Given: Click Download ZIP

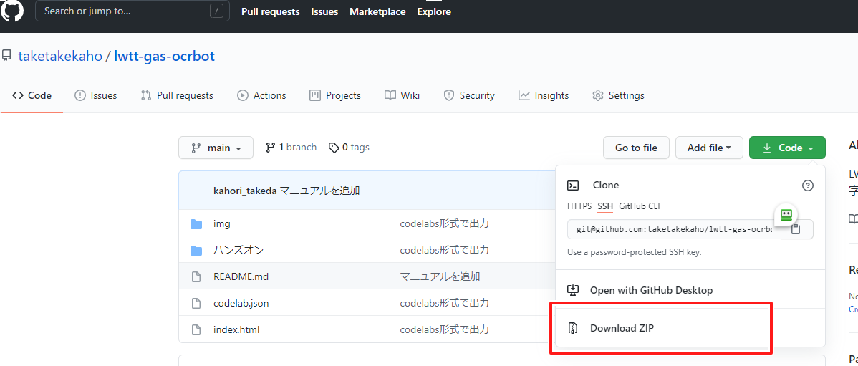Looking at the screenshot, I should pyautogui.click(x=621, y=328).
